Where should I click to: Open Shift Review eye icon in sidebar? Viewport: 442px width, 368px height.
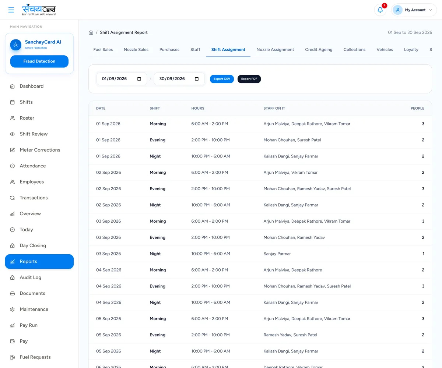tap(12, 134)
